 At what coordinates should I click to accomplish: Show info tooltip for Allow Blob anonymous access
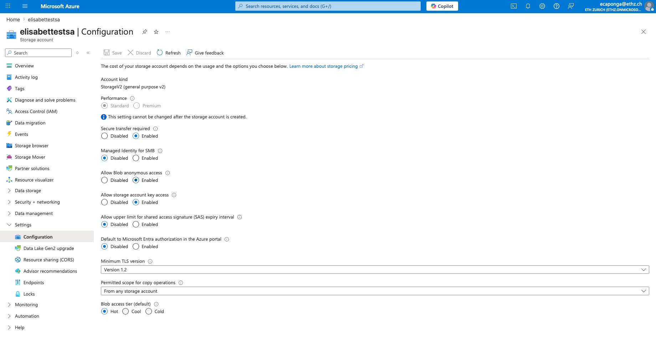pos(168,173)
